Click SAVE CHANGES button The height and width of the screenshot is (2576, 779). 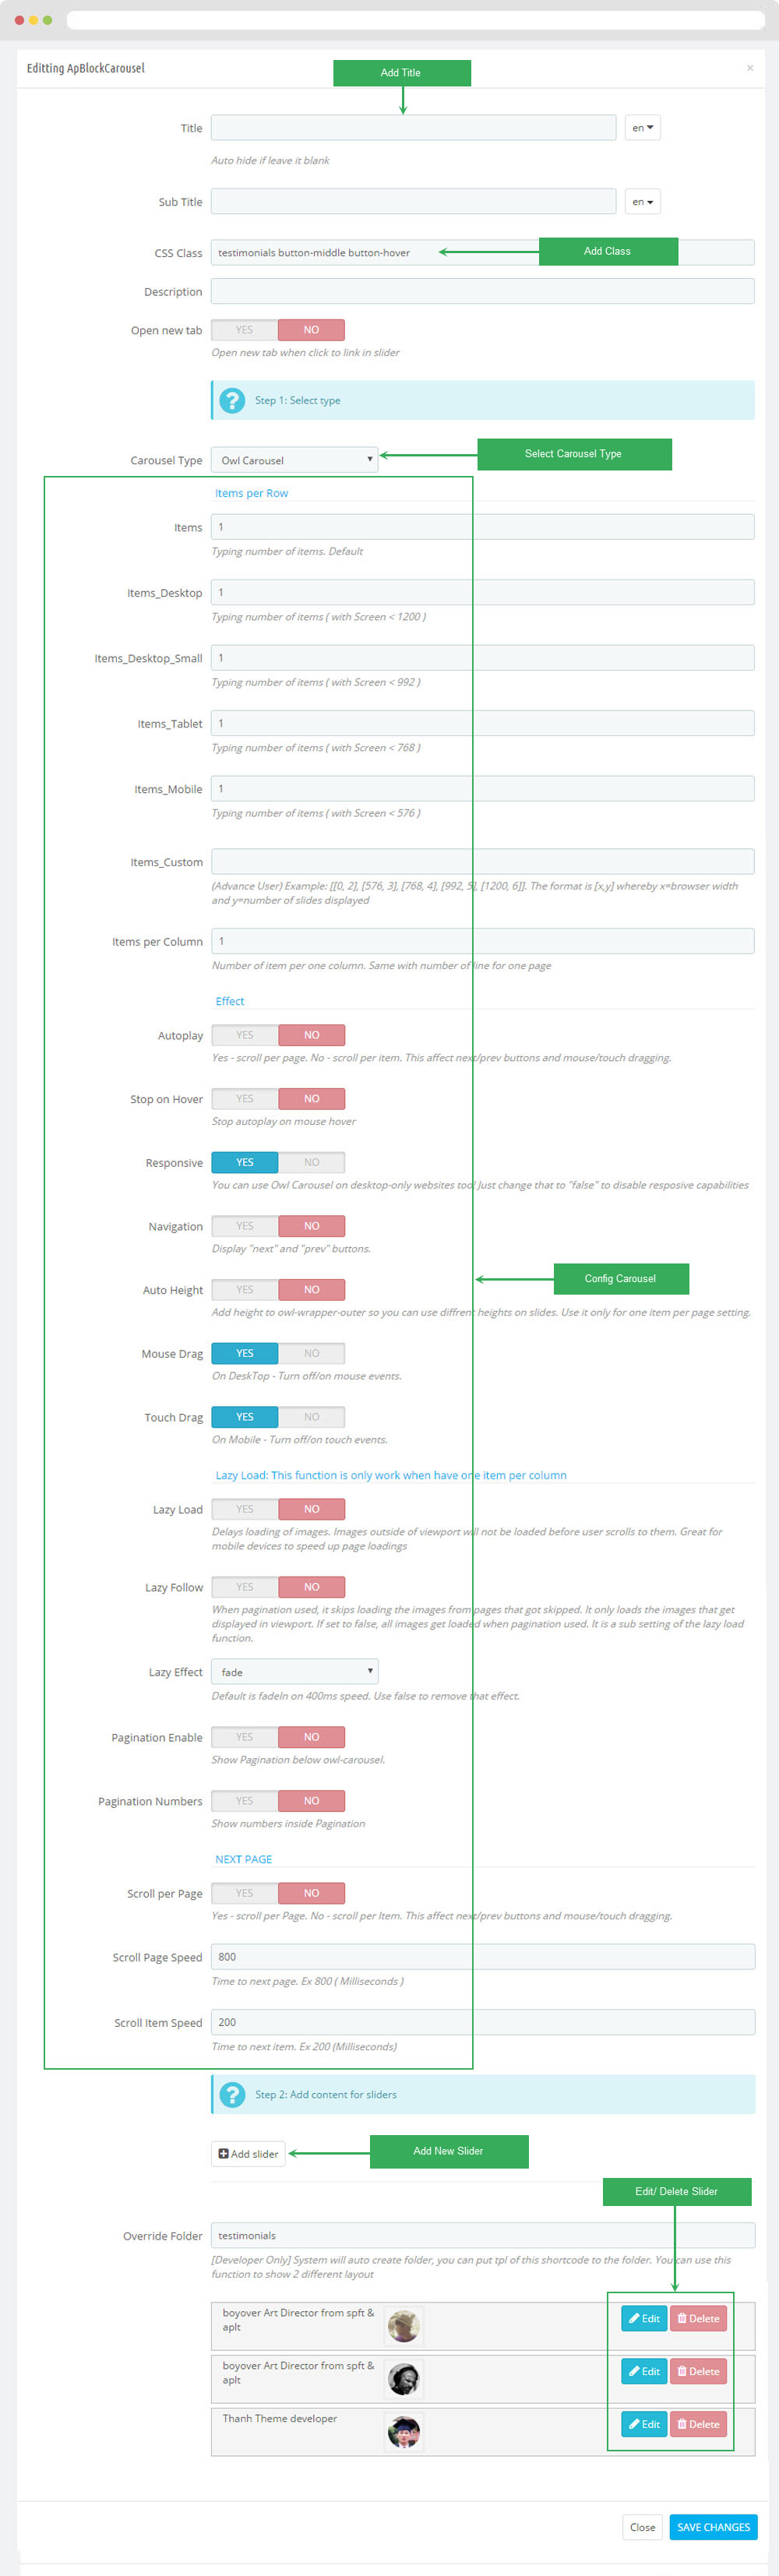713,2527
